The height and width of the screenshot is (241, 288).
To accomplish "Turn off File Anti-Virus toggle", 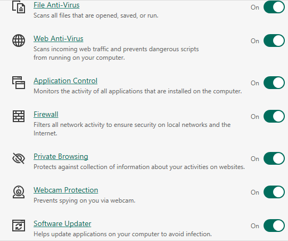I will [274, 7].
